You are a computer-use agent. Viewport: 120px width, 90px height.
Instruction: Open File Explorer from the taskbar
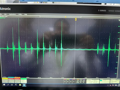point(20,85)
